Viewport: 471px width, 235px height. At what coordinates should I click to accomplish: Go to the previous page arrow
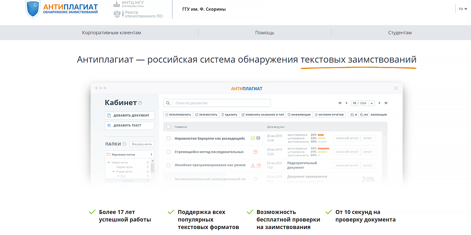click(346, 103)
